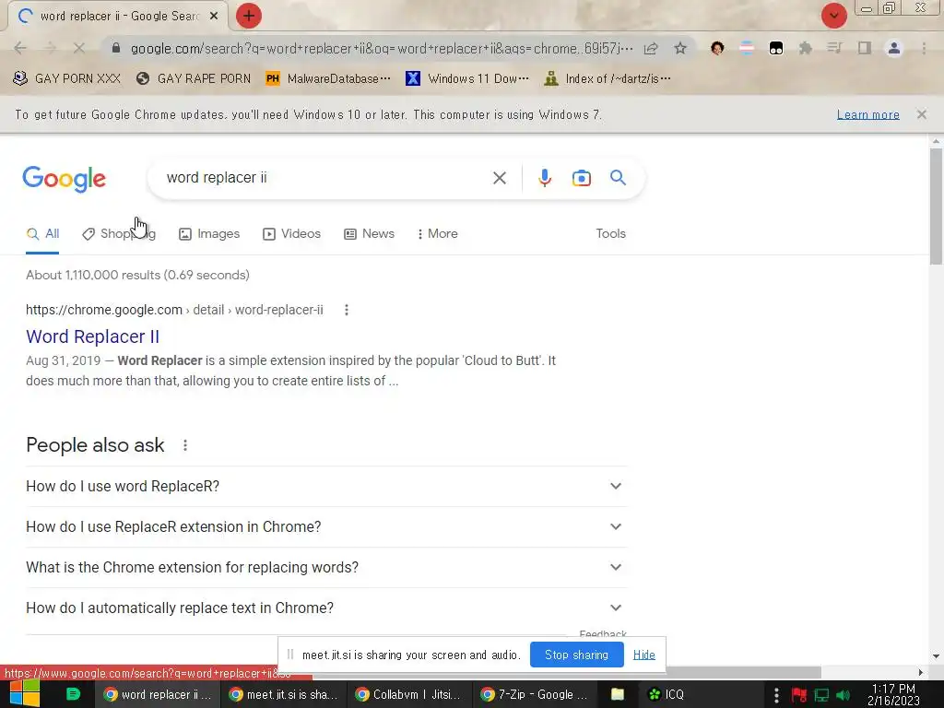This screenshot has height=708, width=944.
Task: Switch to meet.jit.si taskbar window
Action: point(284,695)
